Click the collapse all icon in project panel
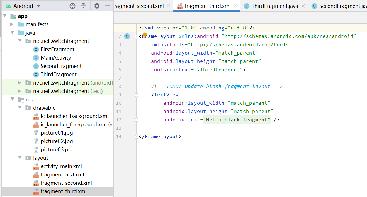Screen dimensions: 367x197 click(83, 6)
